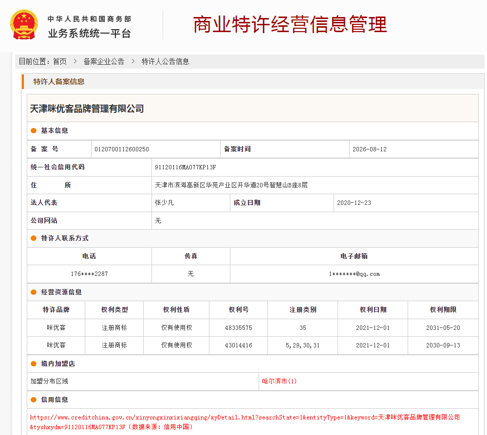This screenshot has height=435, width=487.
Task: Select establishment date 2020-12-23
Action: (354, 202)
